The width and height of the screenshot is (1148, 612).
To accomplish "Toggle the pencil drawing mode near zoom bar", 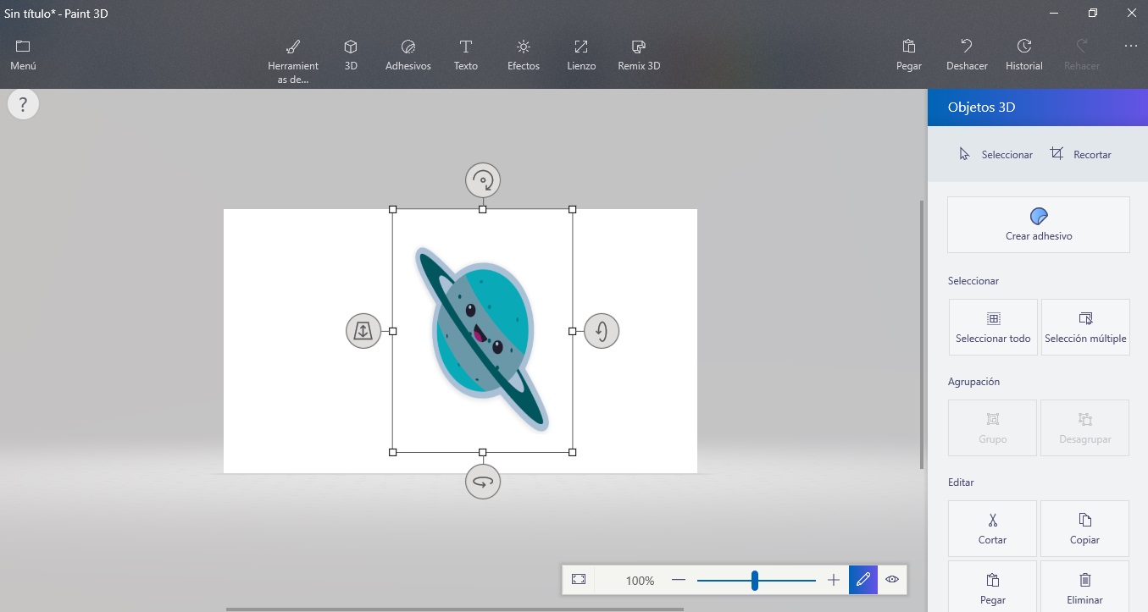I will [x=863, y=580].
